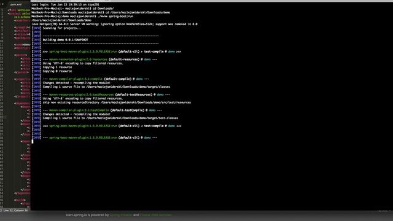393x221 pixels.
Task: Click the 'Building demo 0.0.1-SNAPSHOT' log line
Action: [60, 40]
